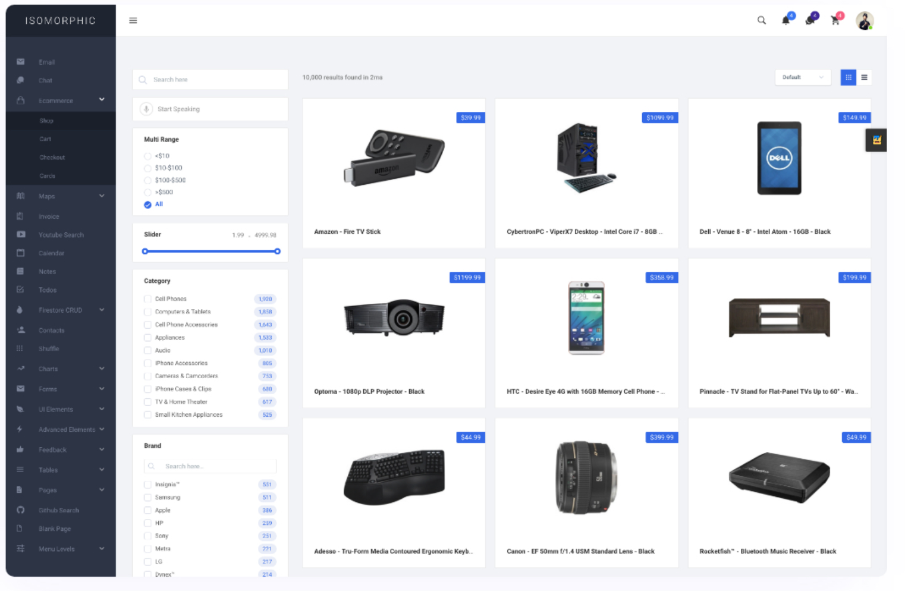This screenshot has width=905, height=591.
Task: Click the Ecommerce bag icon in sidebar
Action: pyautogui.click(x=21, y=100)
